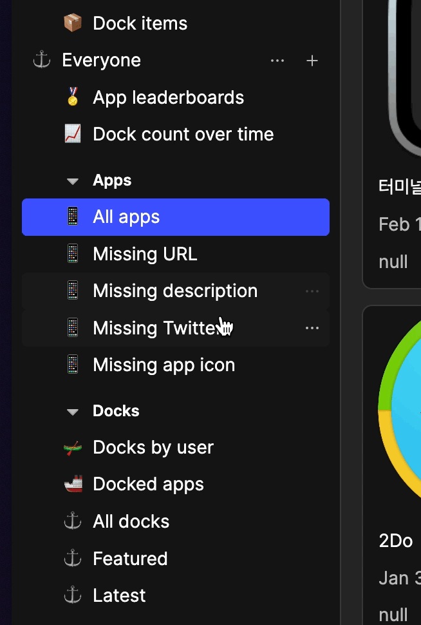
Task: Open the Everyone section more options
Action: 277,61
